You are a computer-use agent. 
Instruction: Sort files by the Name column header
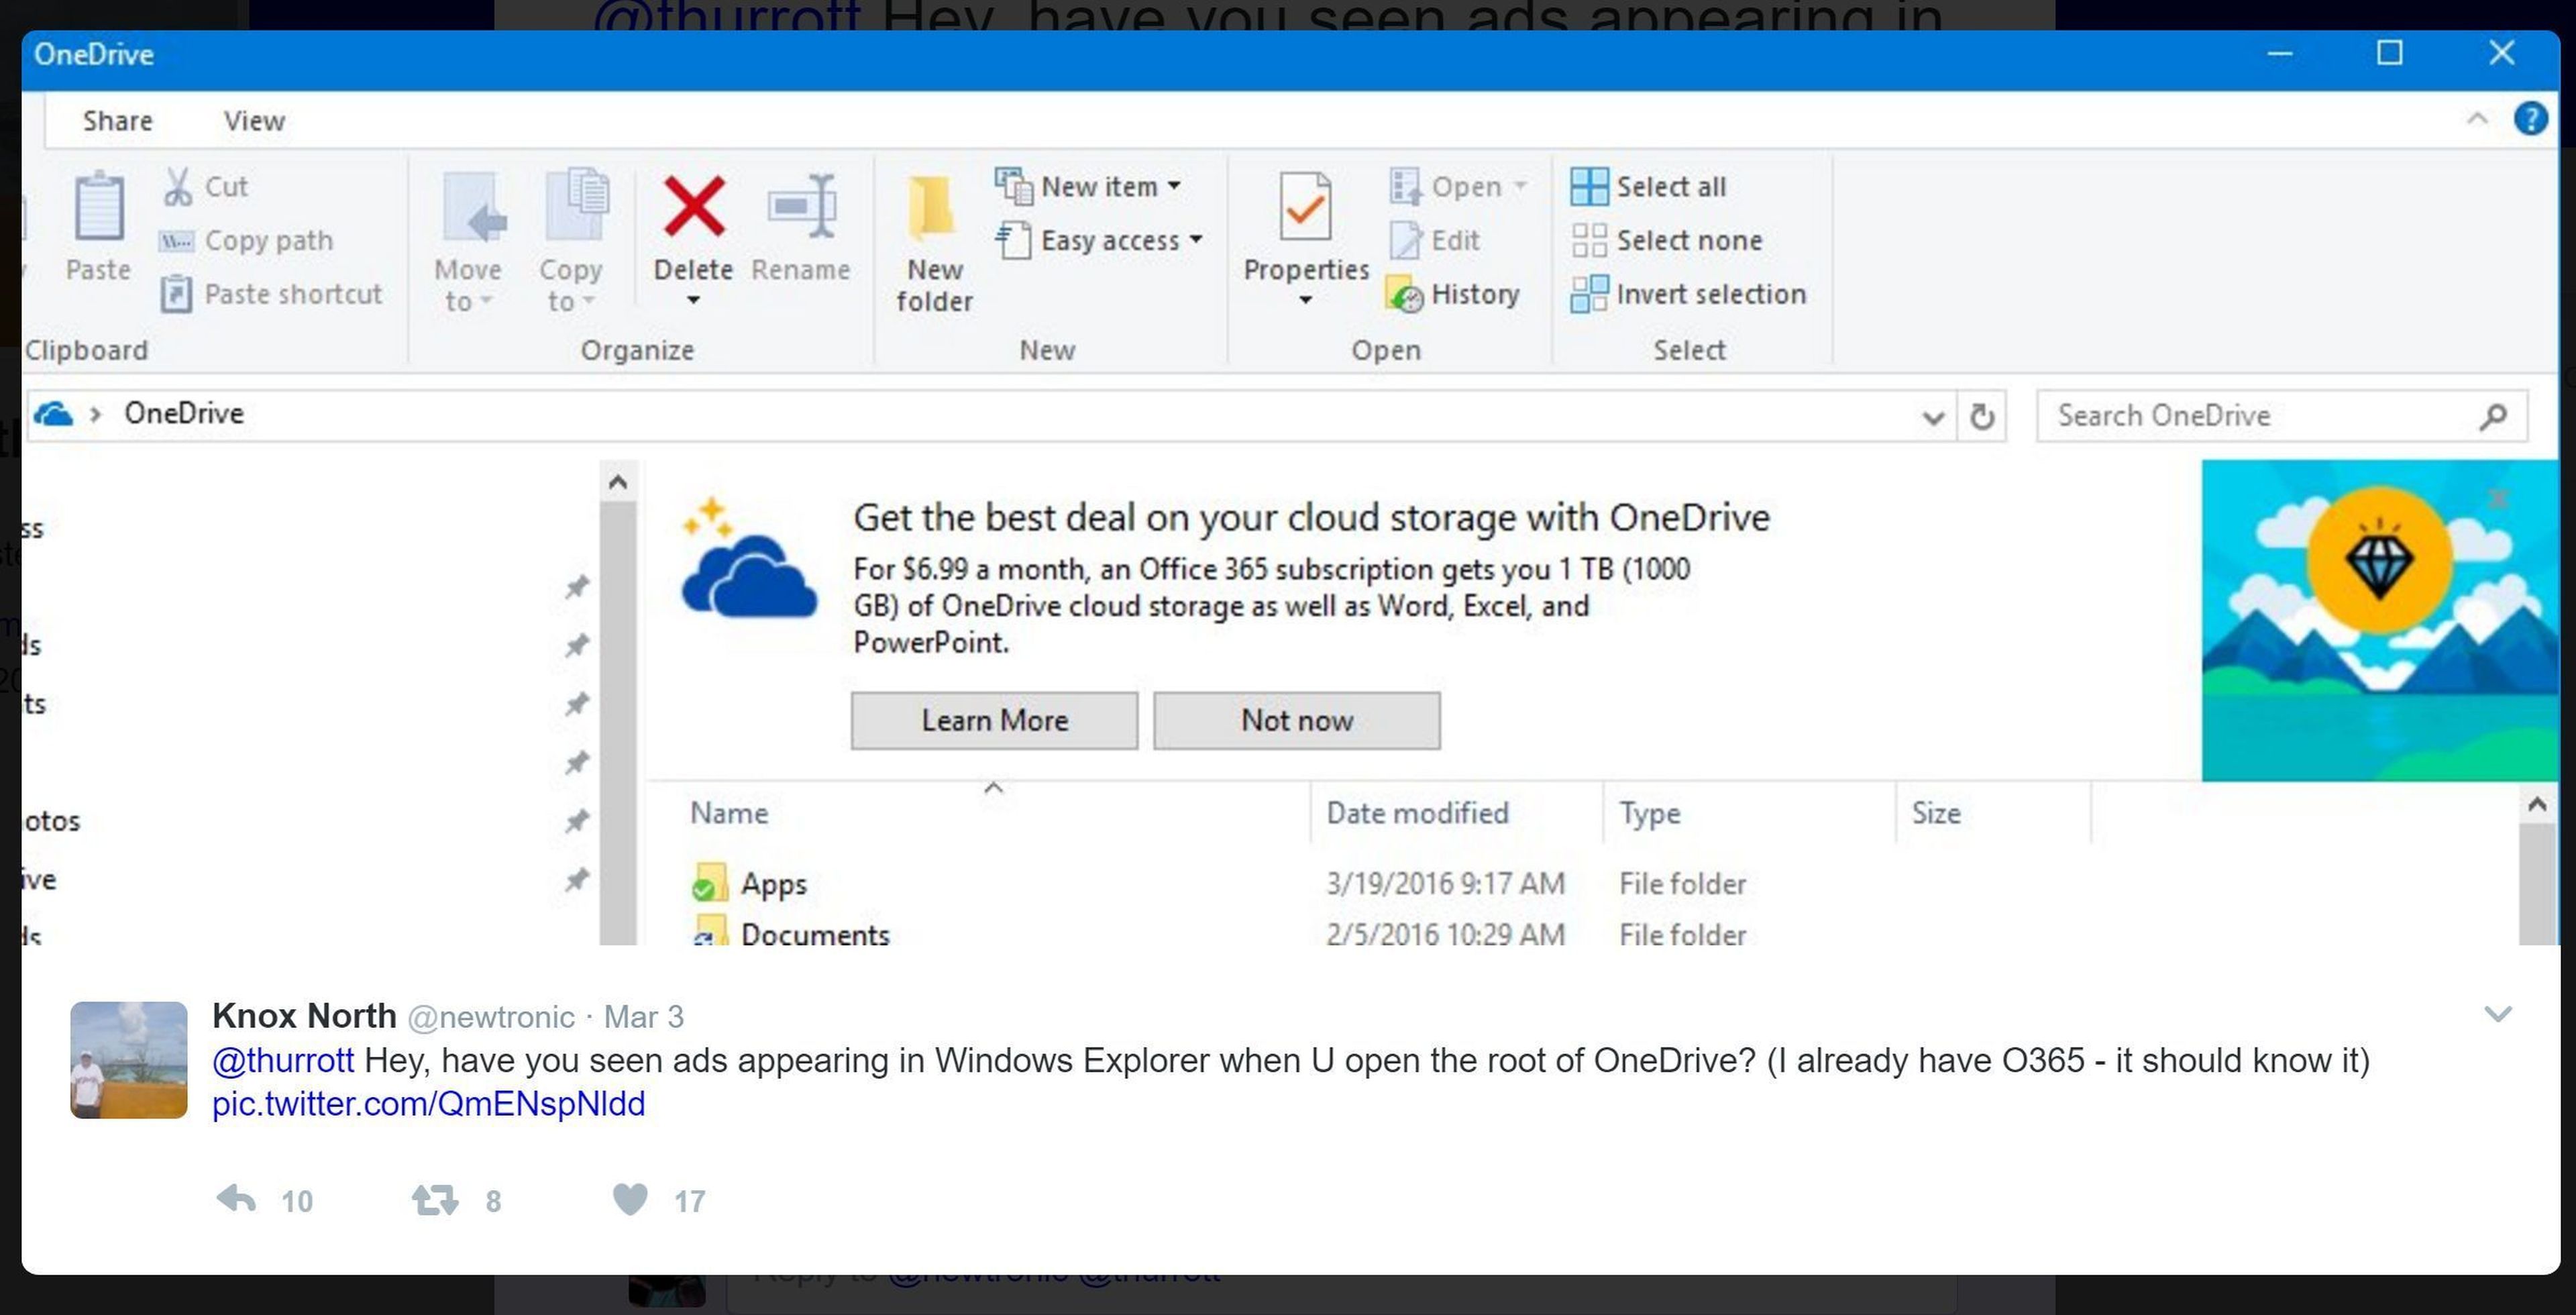tap(729, 813)
